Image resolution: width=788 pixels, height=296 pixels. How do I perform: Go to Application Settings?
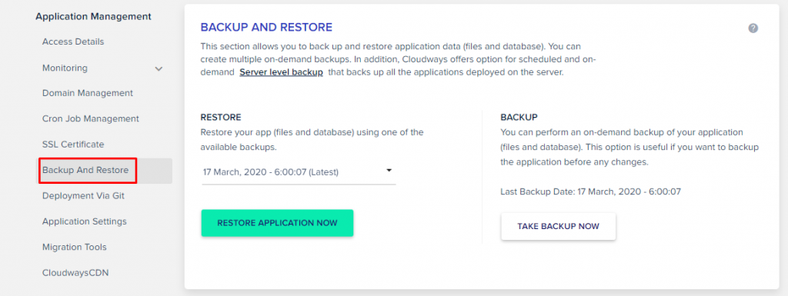click(85, 221)
